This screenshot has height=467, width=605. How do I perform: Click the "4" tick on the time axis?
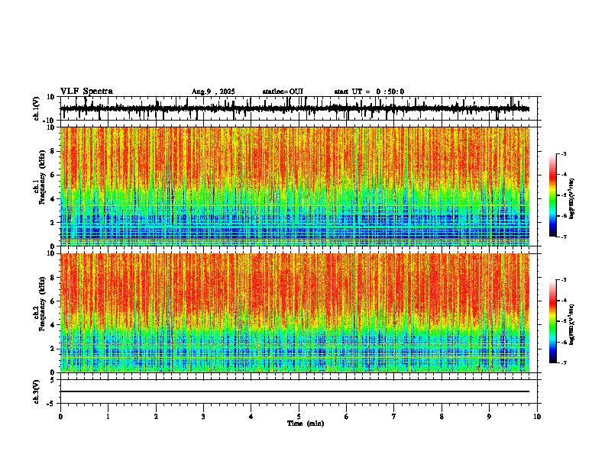click(x=251, y=417)
